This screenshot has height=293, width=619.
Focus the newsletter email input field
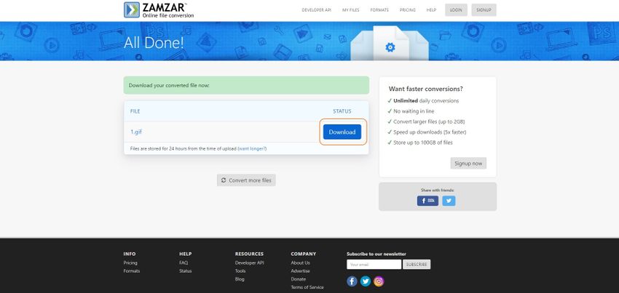coord(374,264)
